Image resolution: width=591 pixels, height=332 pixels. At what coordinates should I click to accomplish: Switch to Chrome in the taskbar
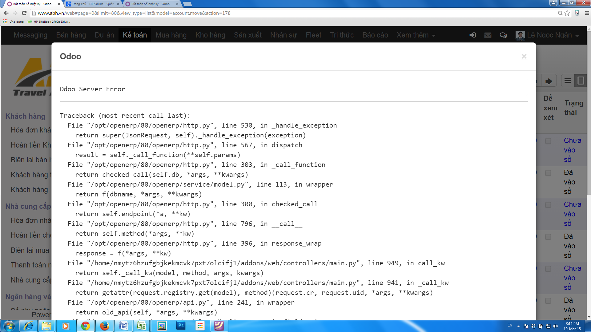(85, 326)
